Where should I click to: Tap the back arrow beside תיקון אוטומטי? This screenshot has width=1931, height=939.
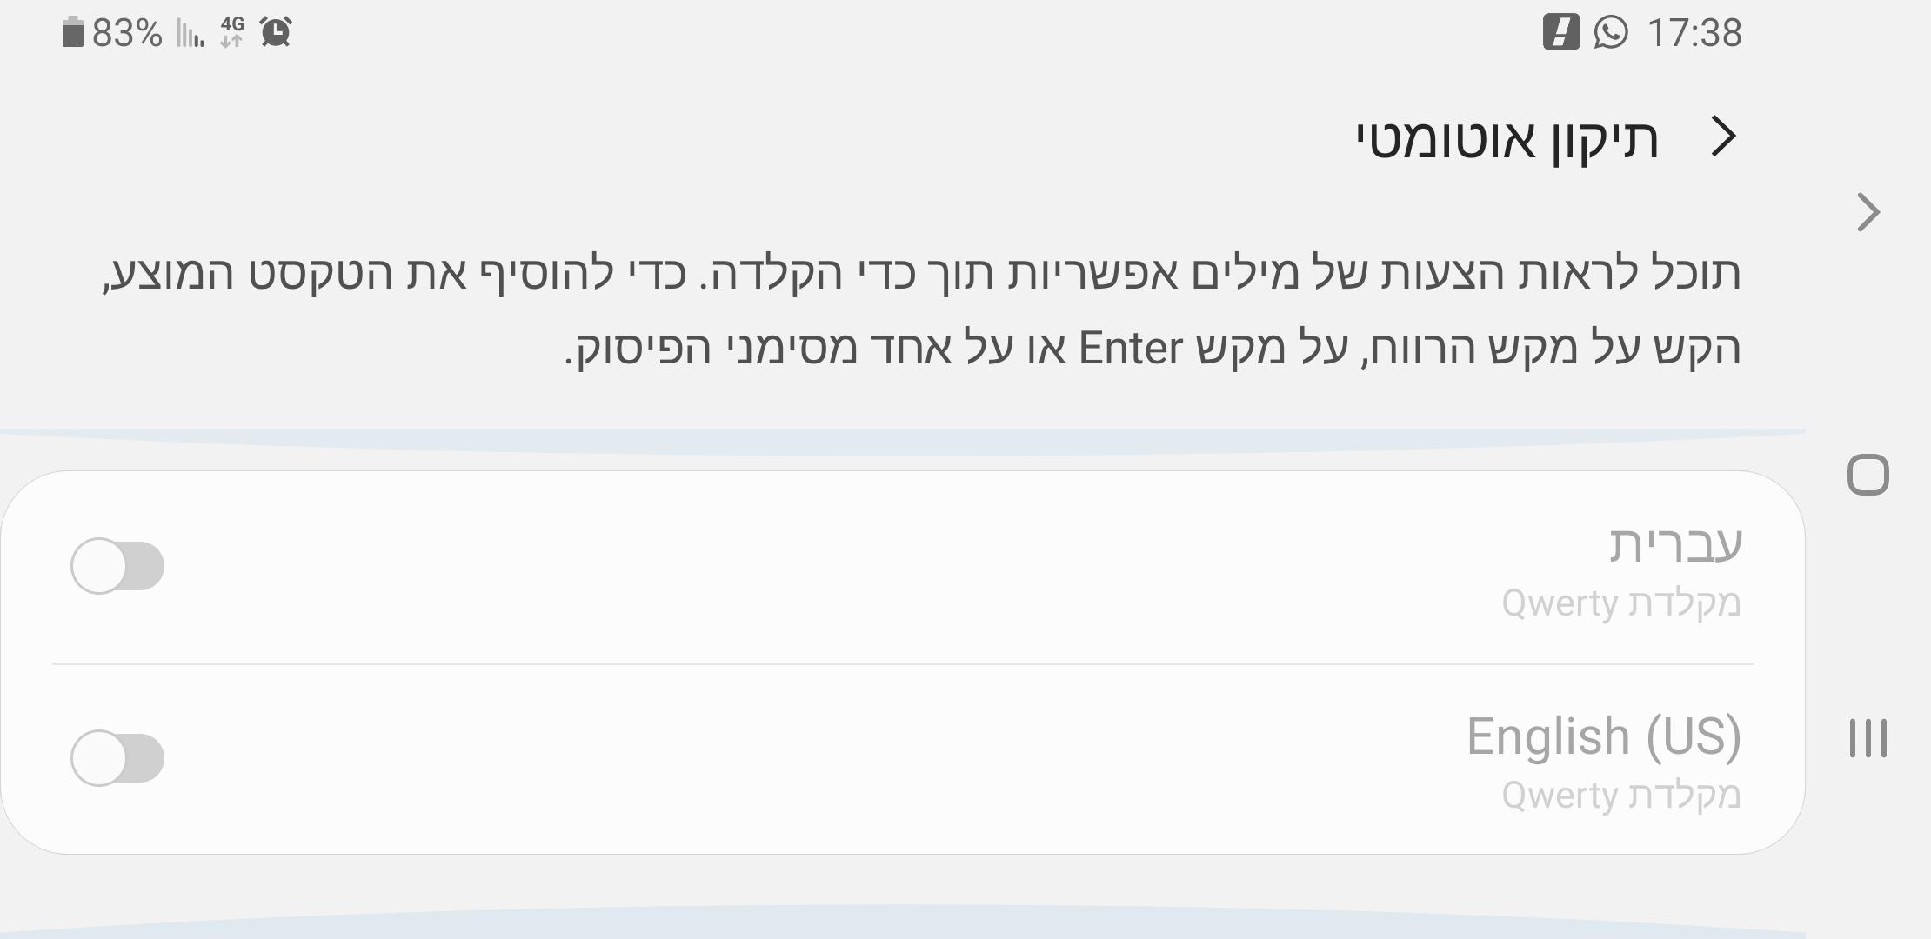tap(1724, 137)
